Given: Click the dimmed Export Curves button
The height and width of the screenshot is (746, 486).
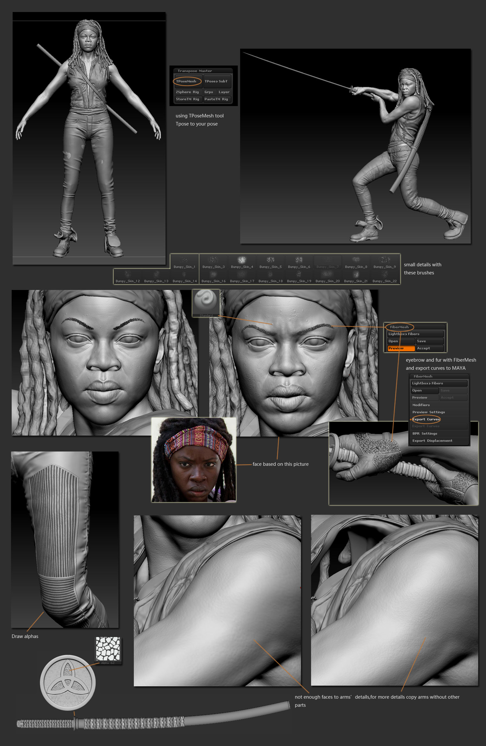Looking at the screenshot, I should point(439,426).
